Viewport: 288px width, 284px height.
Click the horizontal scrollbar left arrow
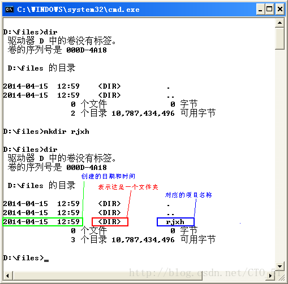click(x=7, y=276)
